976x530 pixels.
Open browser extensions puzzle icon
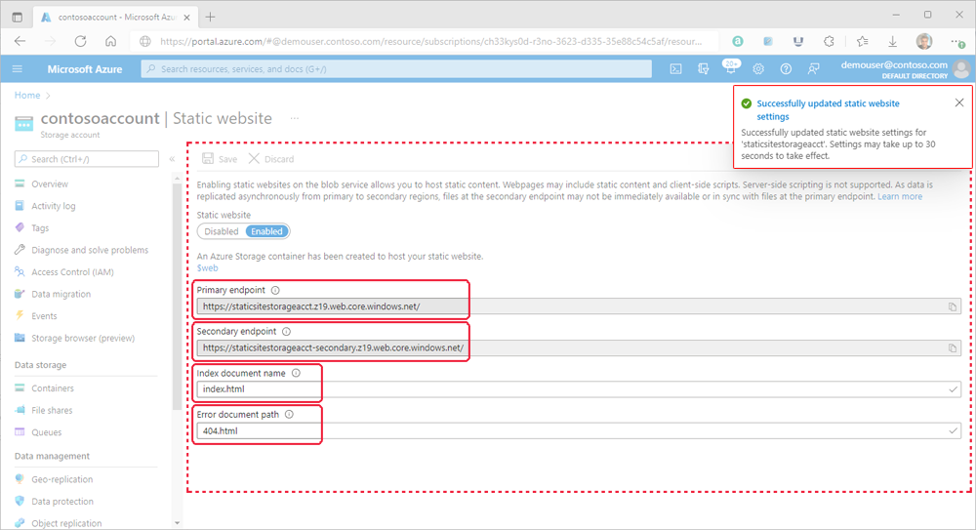829,41
